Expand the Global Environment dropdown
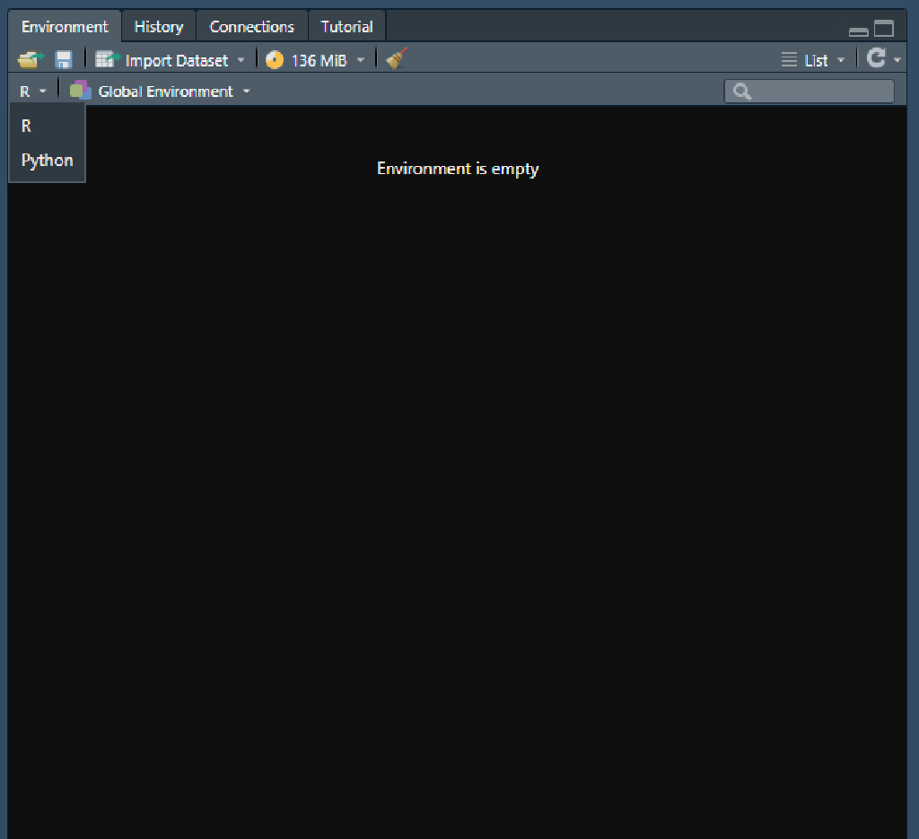 point(246,91)
